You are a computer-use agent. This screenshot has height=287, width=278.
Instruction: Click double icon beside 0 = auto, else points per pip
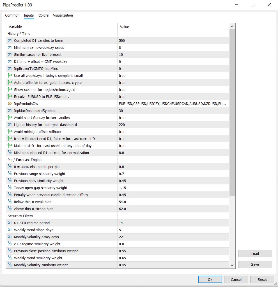pyautogui.click(x=10, y=167)
